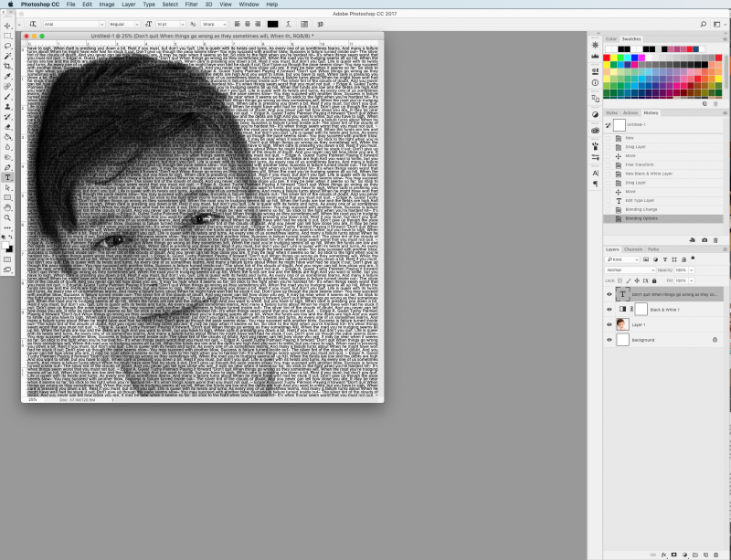The height and width of the screenshot is (560, 731).
Task: Select the Rectangular Marquee tool
Action: point(7,36)
